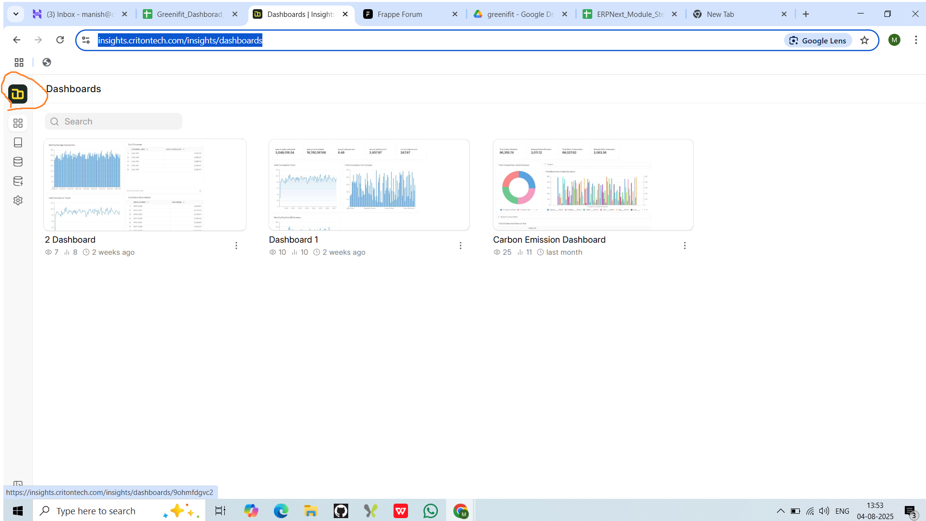
Task: Open WhatsApp from the Windows taskbar
Action: tap(430, 511)
